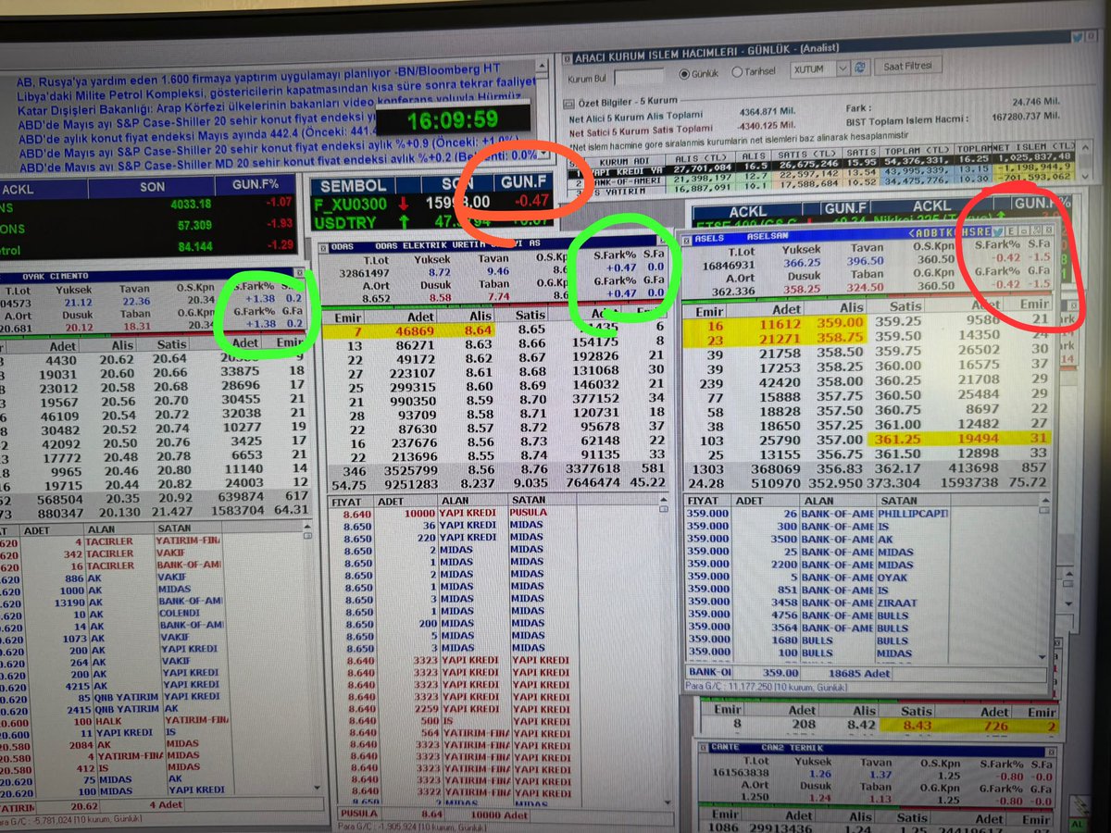Click the icon left of CANTE window title
1111x833 pixels.
[704, 747]
